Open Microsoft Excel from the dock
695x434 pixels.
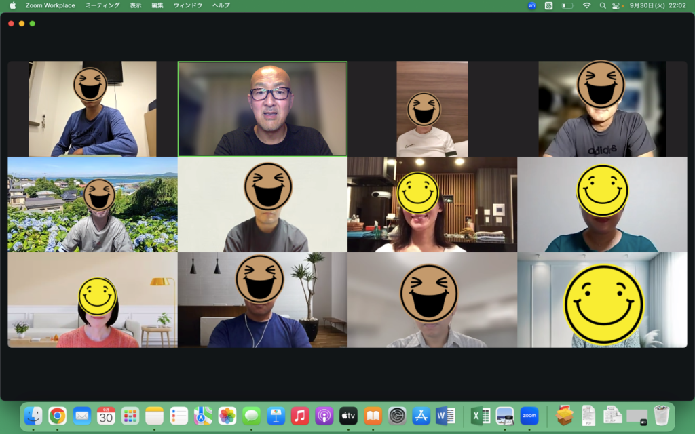click(481, 416)
